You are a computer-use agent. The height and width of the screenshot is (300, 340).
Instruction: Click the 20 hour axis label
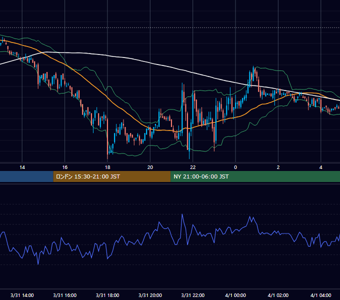(150, 167)
